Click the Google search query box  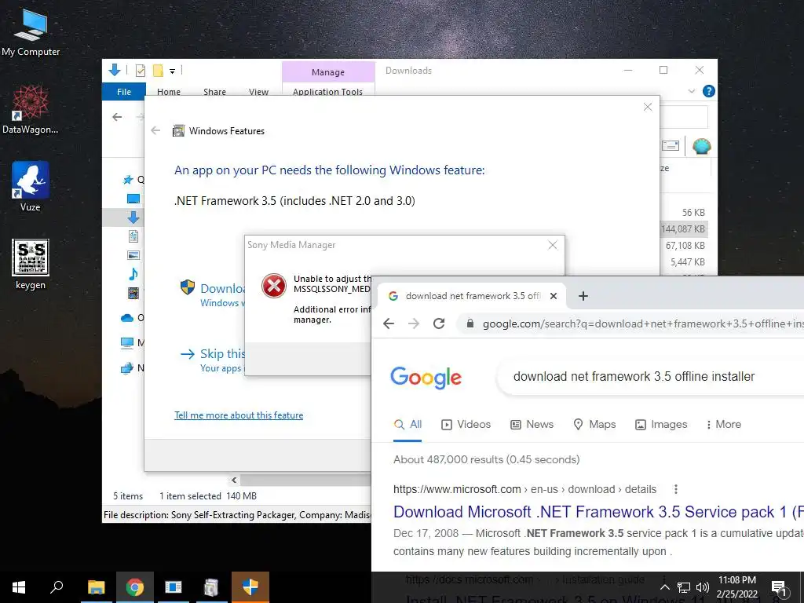coord(651,376)
